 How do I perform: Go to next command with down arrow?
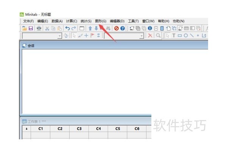click(x=96, y=28)
